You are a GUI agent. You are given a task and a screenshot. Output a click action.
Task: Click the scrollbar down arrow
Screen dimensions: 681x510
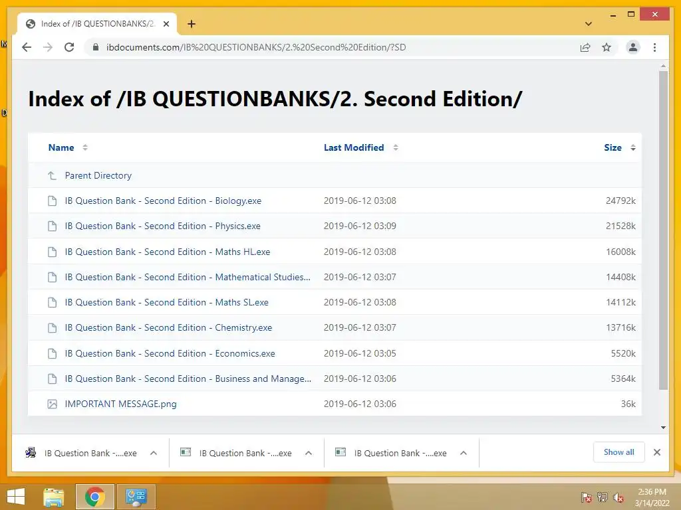[x=663, y=428]
